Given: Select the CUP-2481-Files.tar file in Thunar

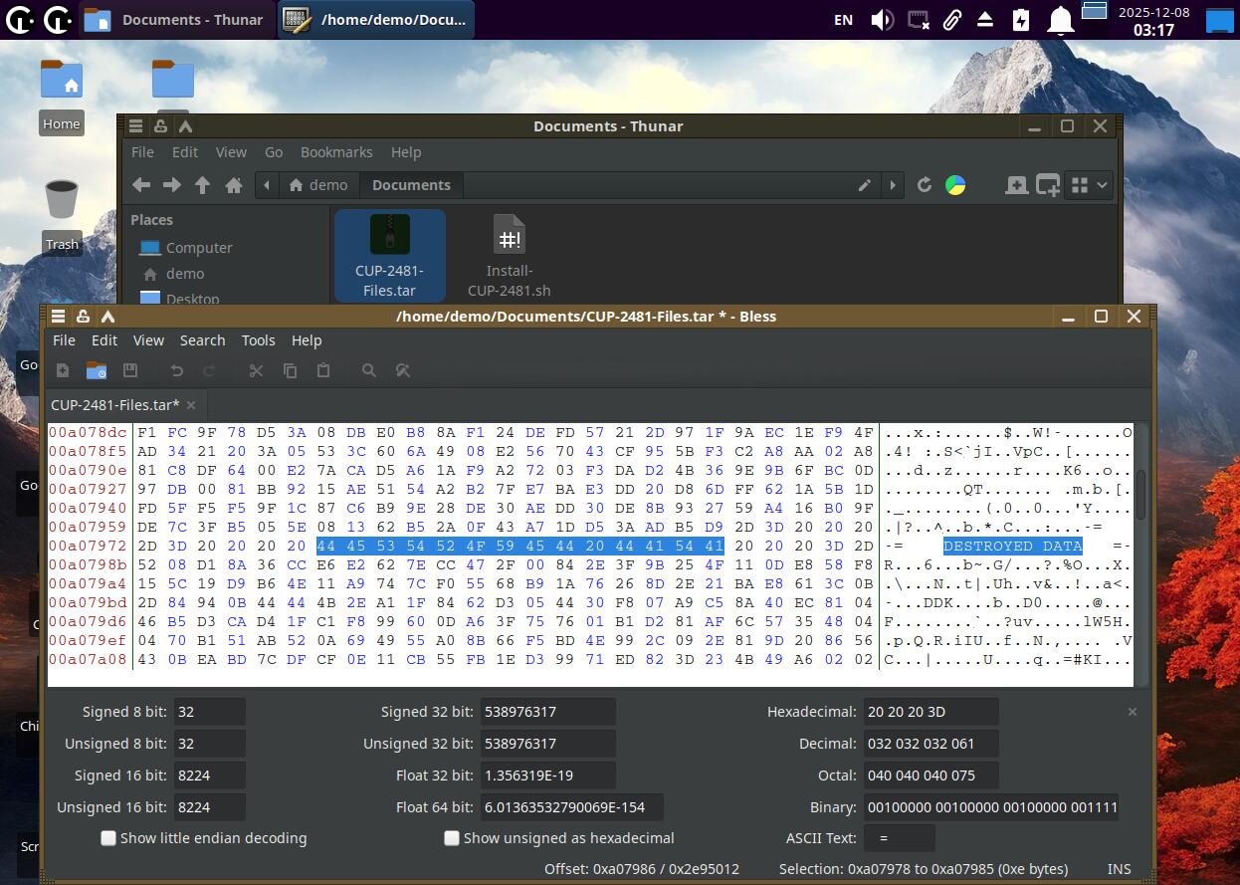Looking at the screenshot, I should [x=389, y=255].
